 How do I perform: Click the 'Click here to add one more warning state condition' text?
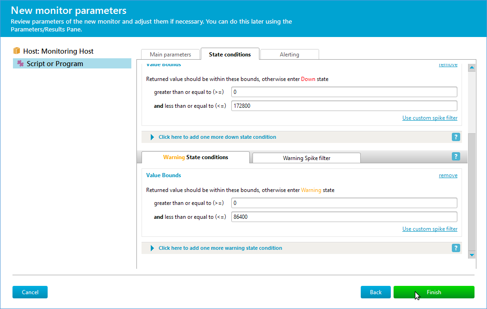tap(220, 248)
